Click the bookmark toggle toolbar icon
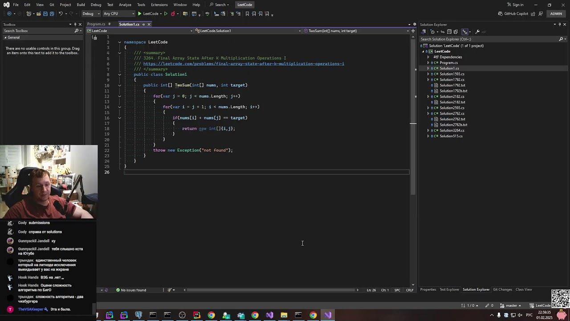Viewport: 570px width, 321px height. coord(247,14)
